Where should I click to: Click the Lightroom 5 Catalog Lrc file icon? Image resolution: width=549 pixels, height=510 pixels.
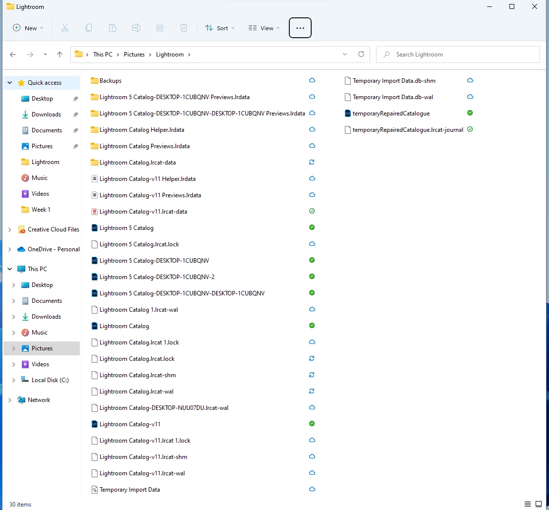94,228
